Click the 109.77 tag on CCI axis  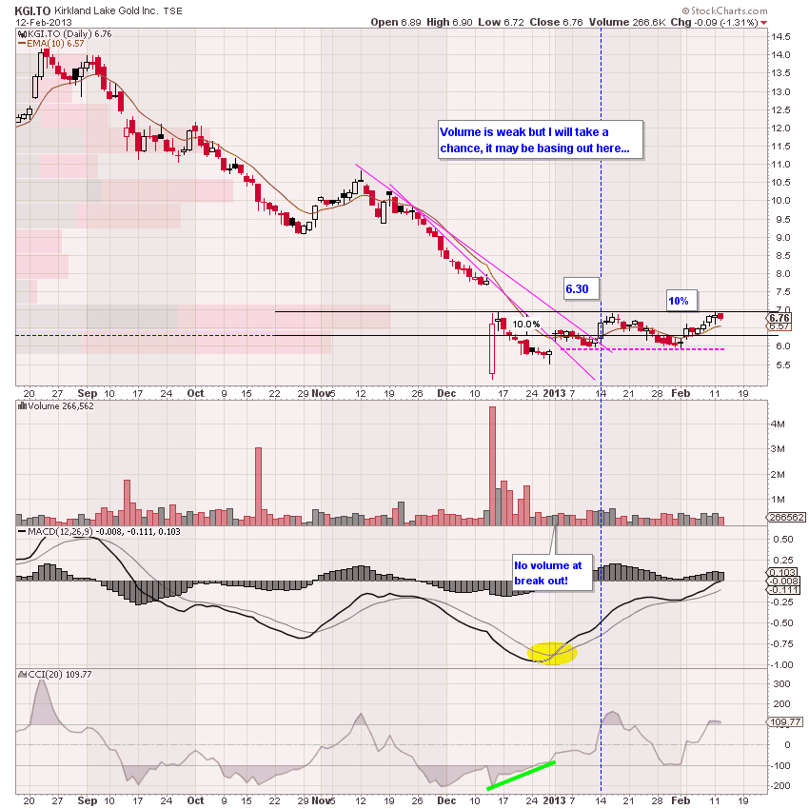click(785, 721)
